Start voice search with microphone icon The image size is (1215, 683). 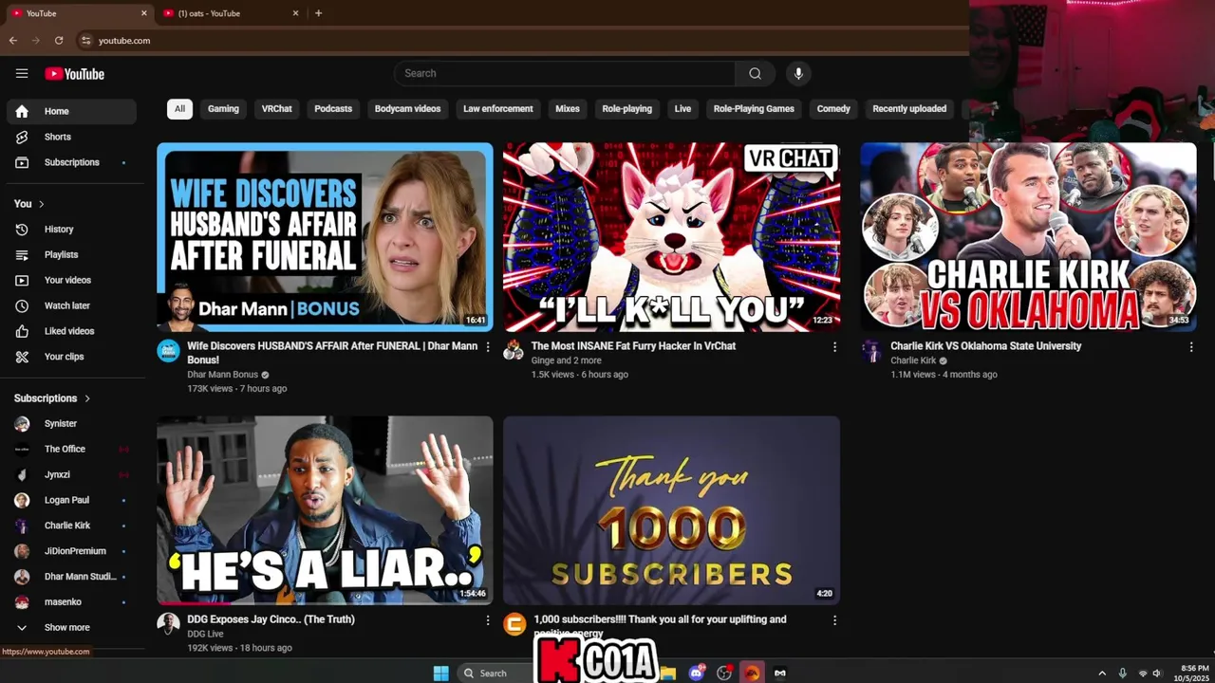[798, 73]
